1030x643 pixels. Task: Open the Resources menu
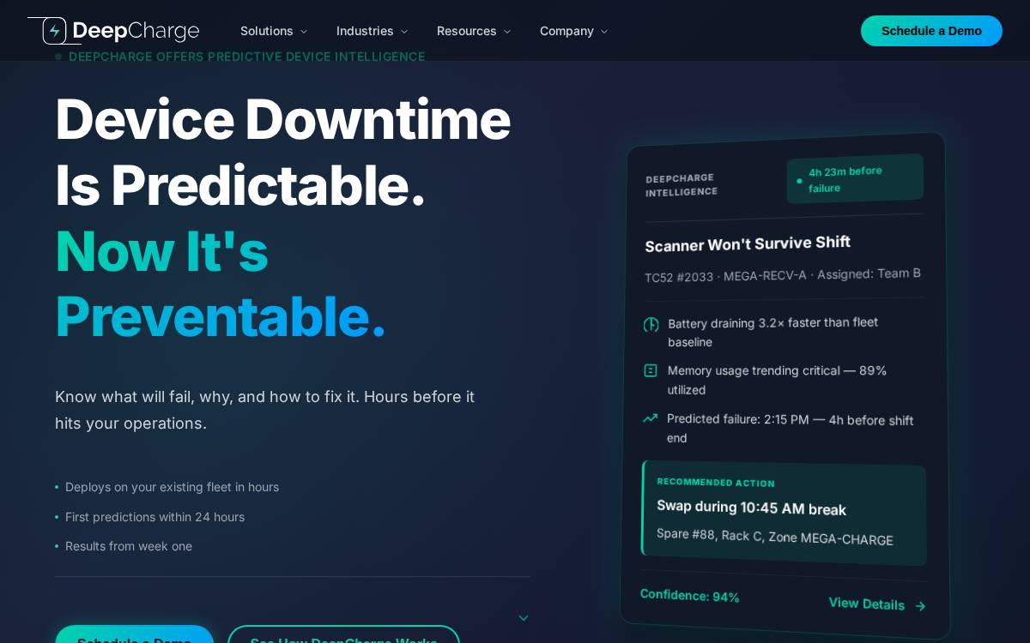pos(474,31)
